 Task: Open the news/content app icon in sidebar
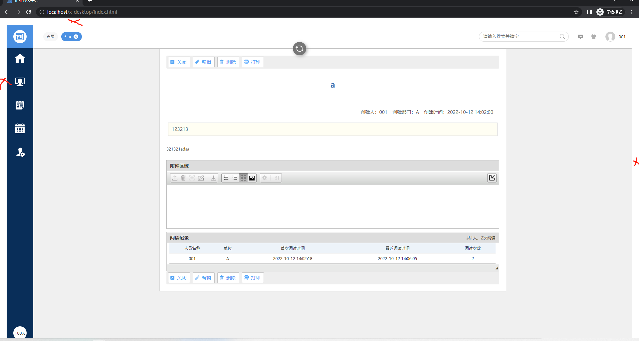click(20, 105)
